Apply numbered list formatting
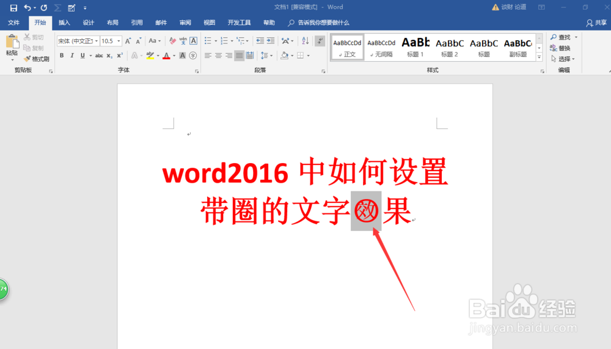The height and width of the screenshot is (349, 611). 224,41
